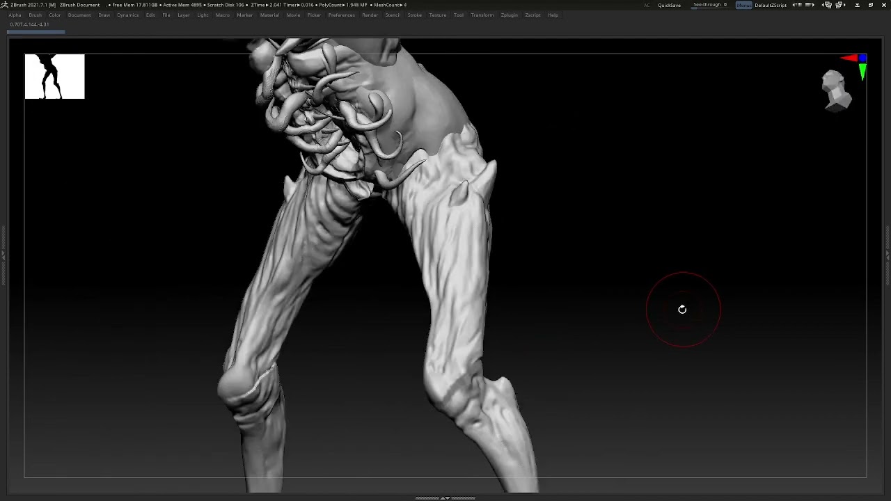Open the Layer menu
Image resolution: width=891 pixels, height=501 pixels.
pos(184,15)
